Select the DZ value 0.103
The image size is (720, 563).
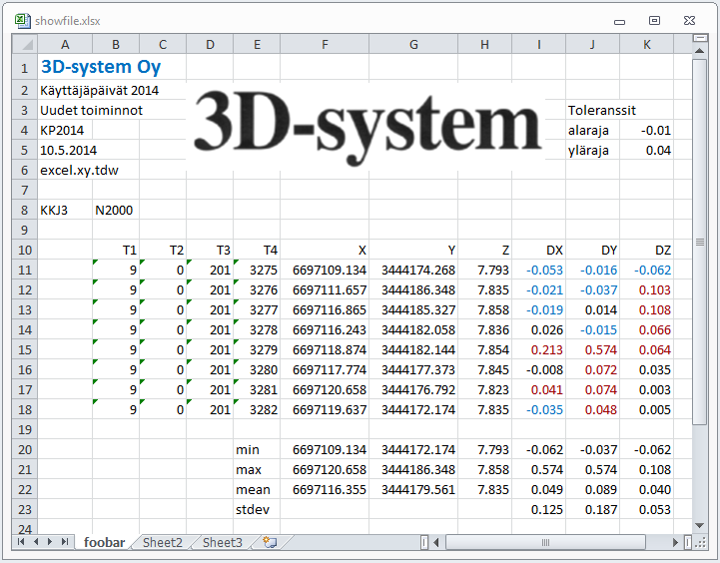tap(646, 290)
